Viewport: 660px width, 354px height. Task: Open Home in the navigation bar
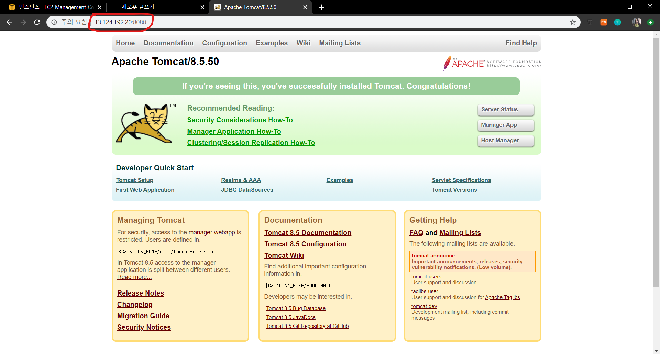125,43
